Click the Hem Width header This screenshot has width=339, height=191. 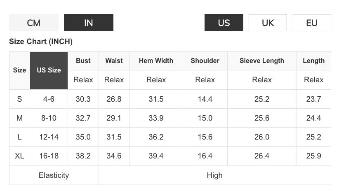[x=156, y=61]
